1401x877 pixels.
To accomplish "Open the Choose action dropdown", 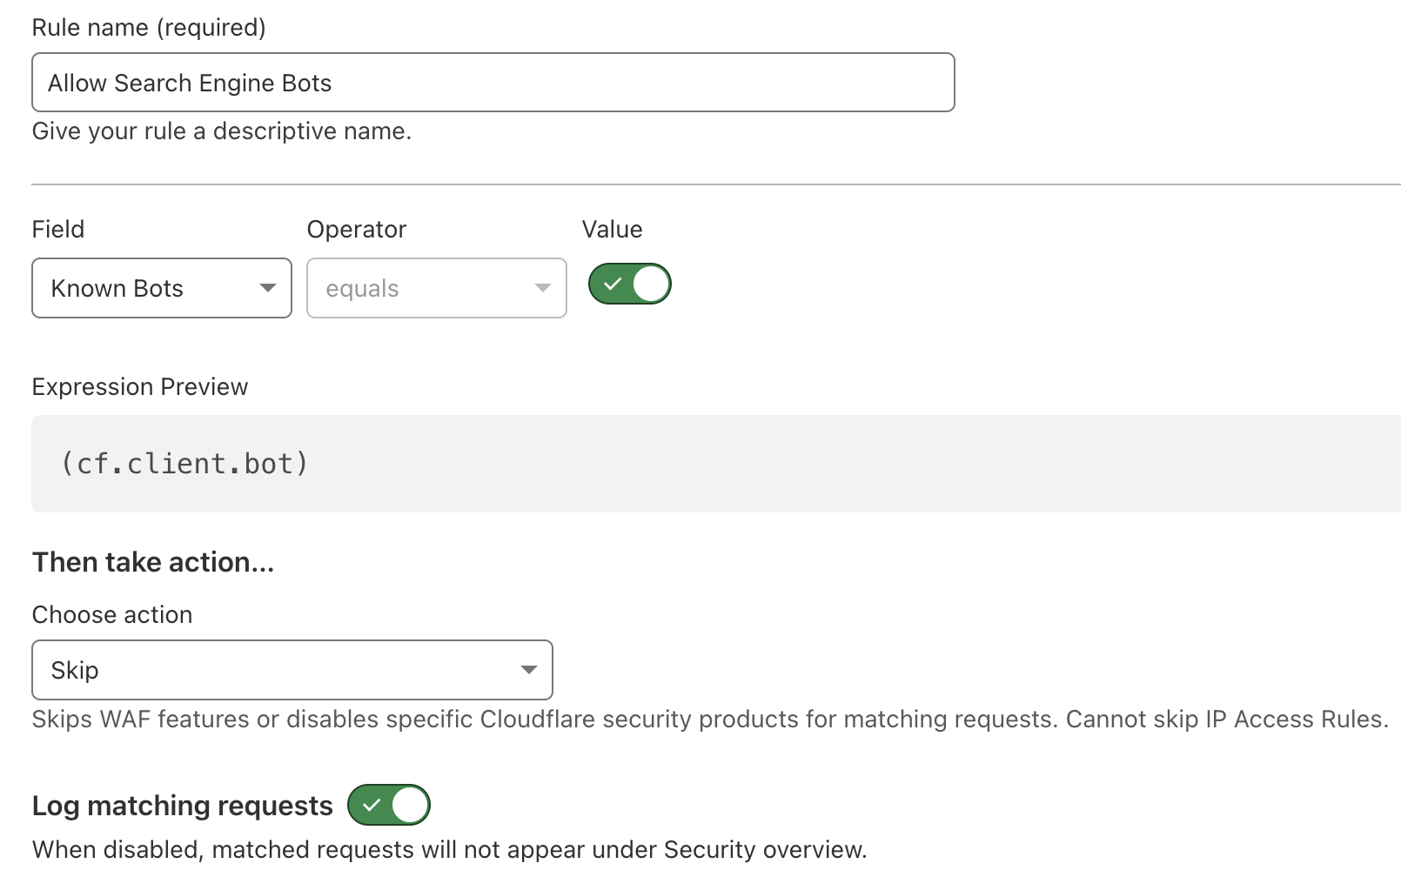I will pos(292,670).
